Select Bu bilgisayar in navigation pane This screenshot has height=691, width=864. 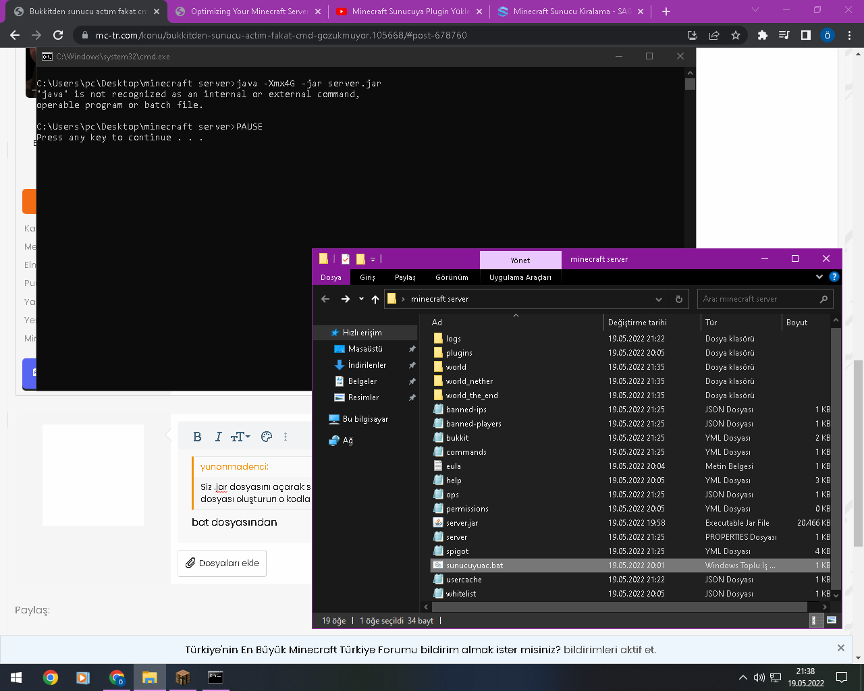tap(365, 419)
